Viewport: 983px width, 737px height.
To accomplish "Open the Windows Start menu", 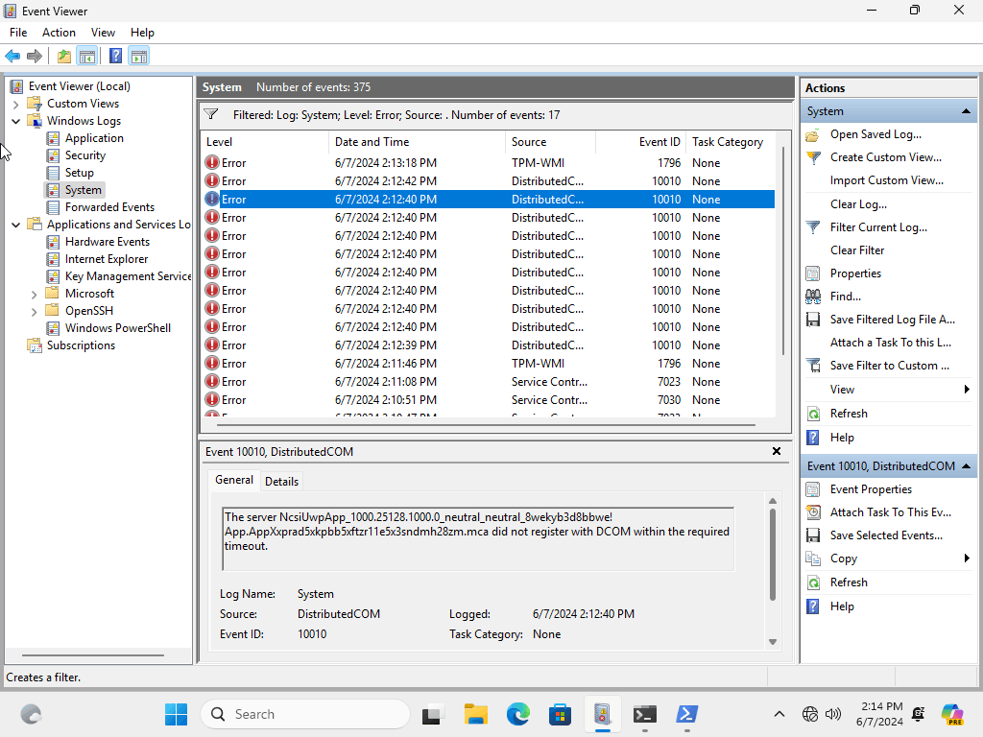I will (x=177, y=714).
